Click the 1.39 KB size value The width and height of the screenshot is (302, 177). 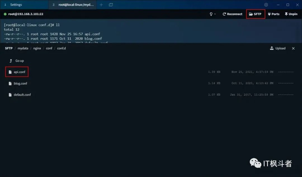click(x=214, y=72)
